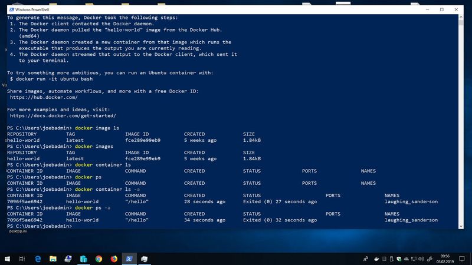472x265 pixels.
Task: Minimize the Windows PowerShell window
Action: [427, 9]
